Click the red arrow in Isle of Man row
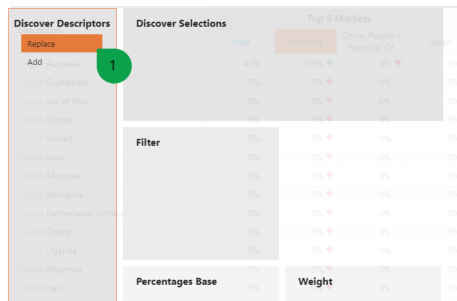Viewport: 457px width, 301px height. pyautogui.click(x=330, y=100)
